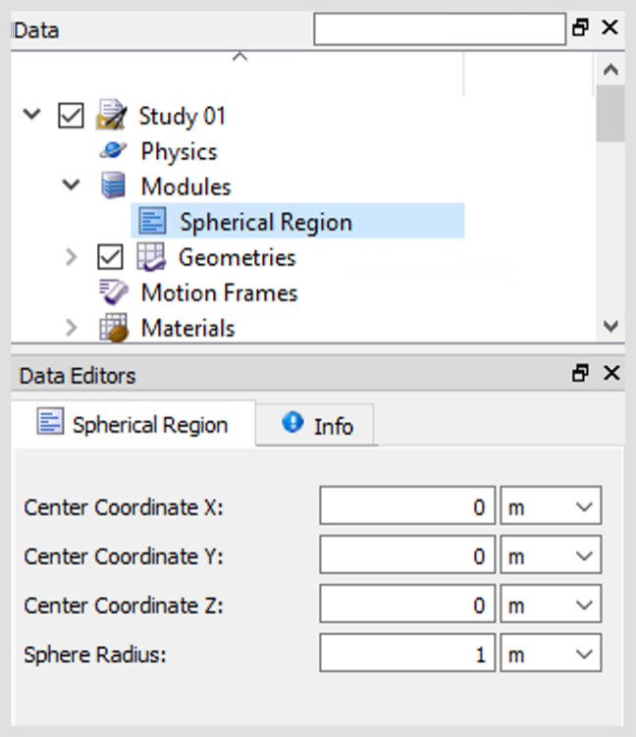Click the Physics planet icon
The height and width of the screenshot is (737, 636).
[x=113, y=150]
